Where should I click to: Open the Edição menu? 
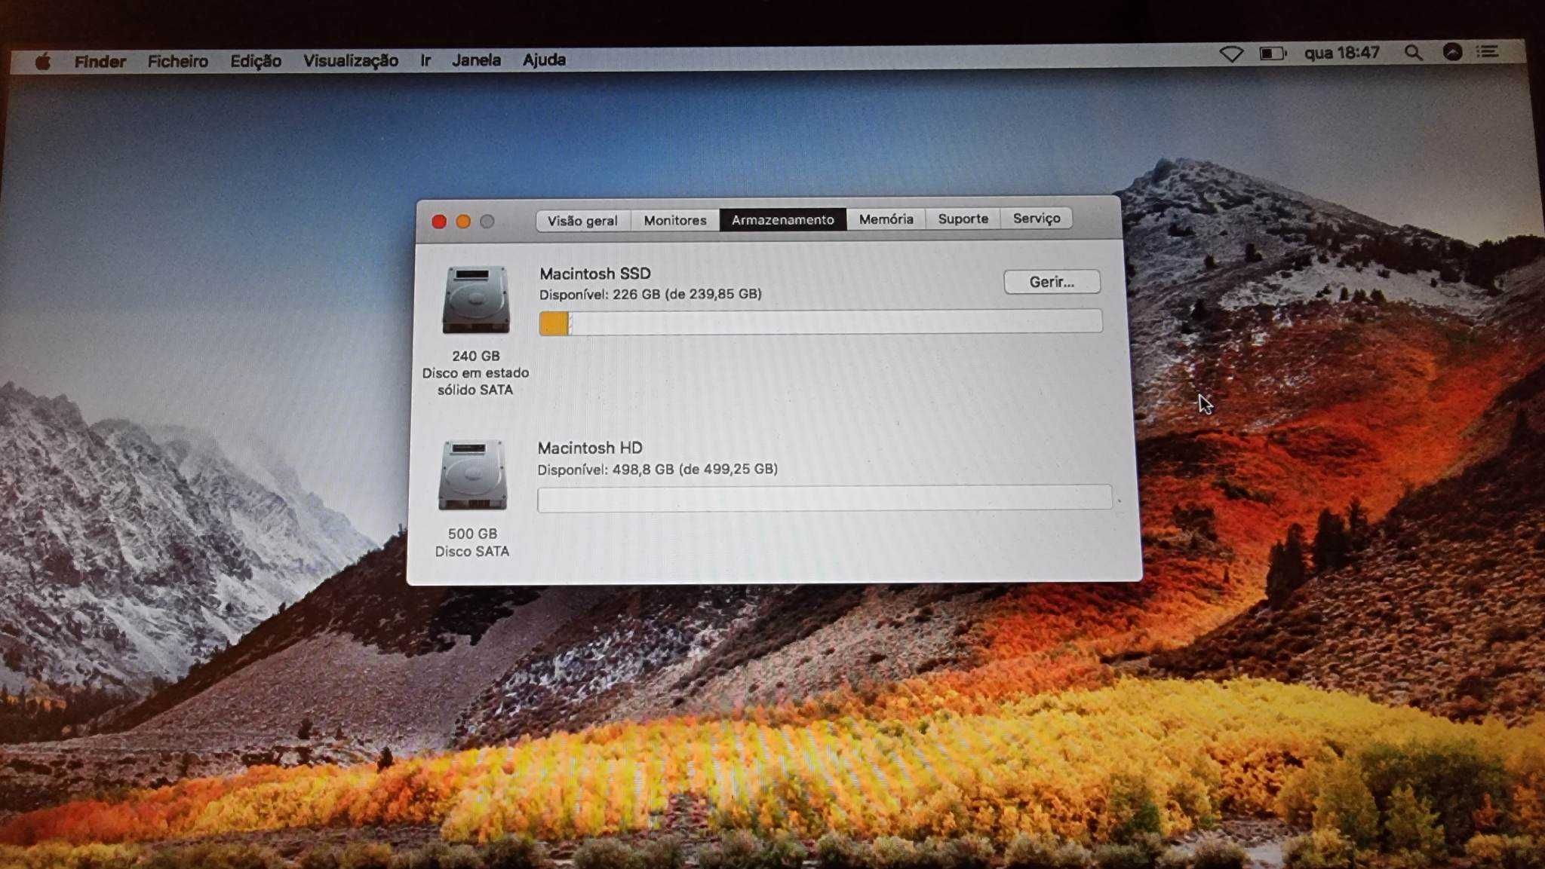[x=256, y=61]
